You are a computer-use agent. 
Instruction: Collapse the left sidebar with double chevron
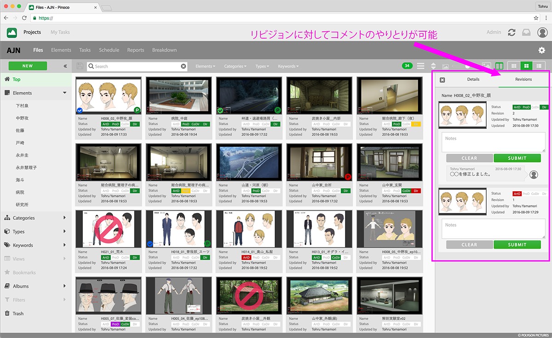coord(65,66)
